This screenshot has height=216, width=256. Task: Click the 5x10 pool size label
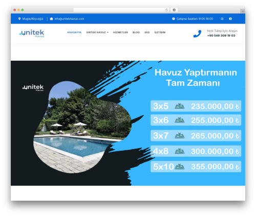[163, 166]
